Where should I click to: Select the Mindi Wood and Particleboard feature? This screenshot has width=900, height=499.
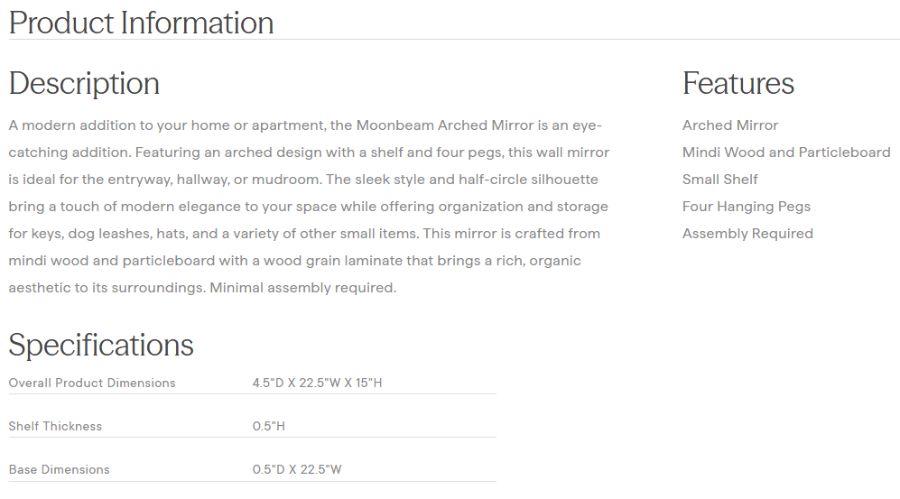tap(785, 152)
